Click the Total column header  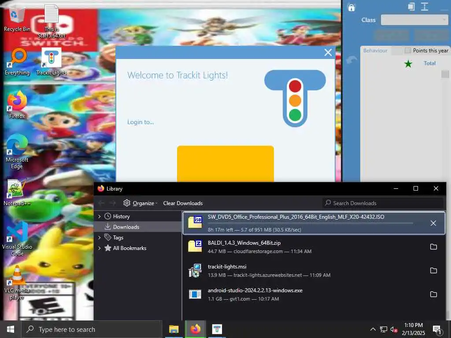click(429, 63)
